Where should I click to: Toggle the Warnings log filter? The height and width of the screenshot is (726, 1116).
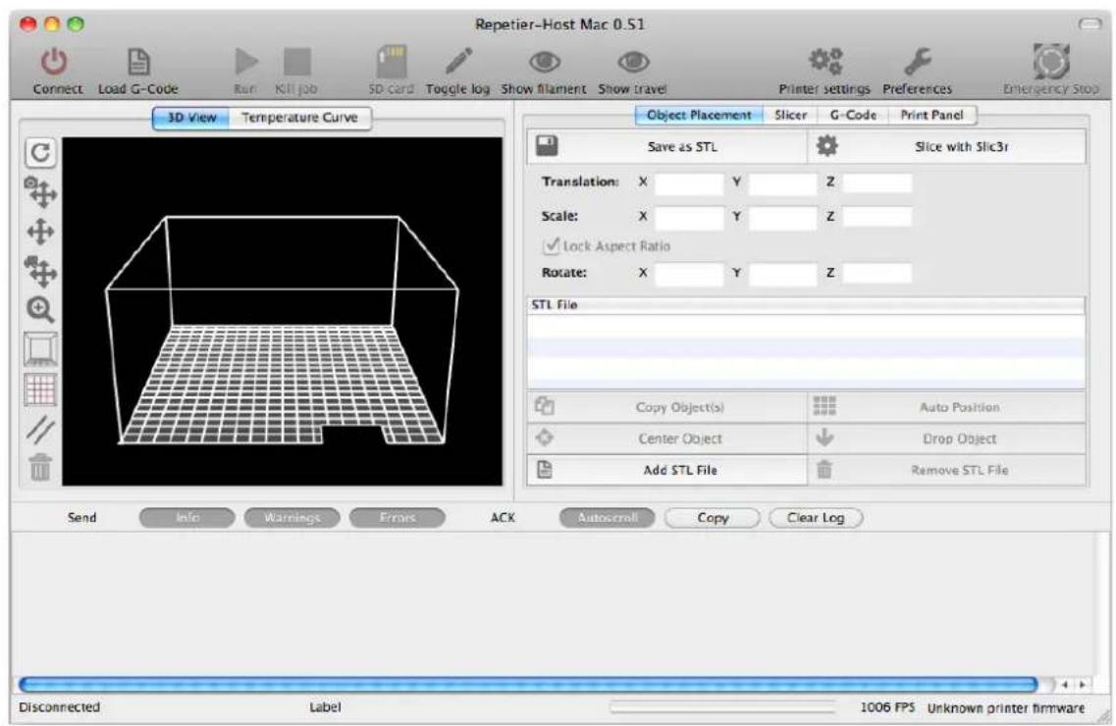point(292,518)
